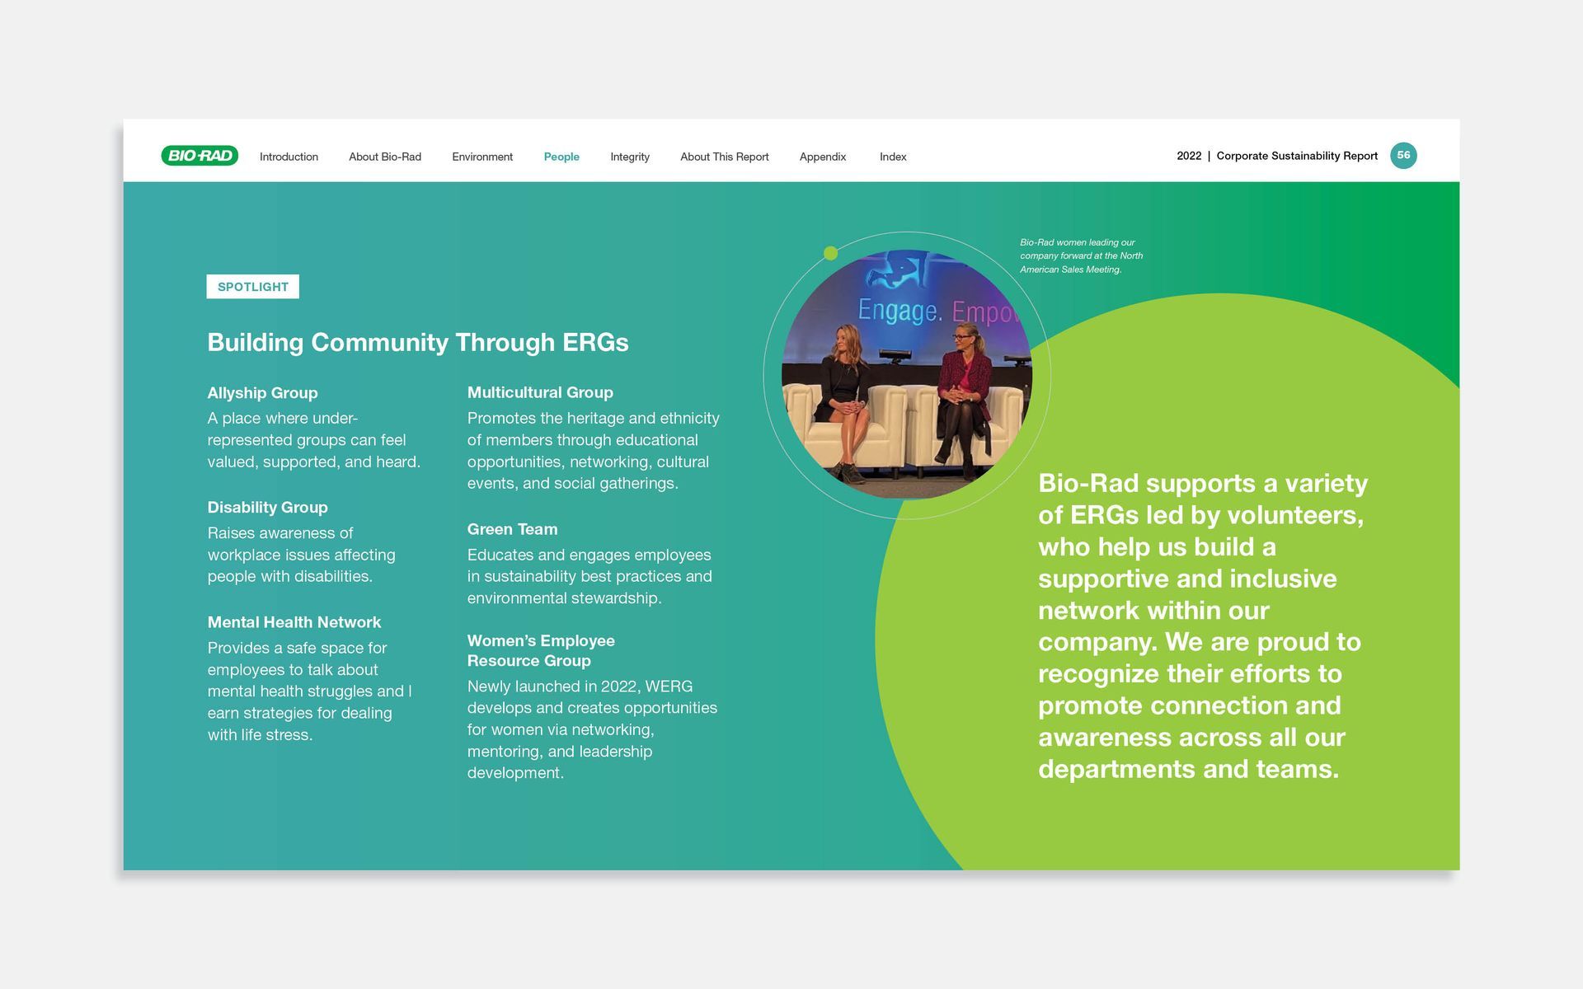Click the Allyship Group description paragraph
Screen dimensions: 1583x989
[x=313, y=440]
